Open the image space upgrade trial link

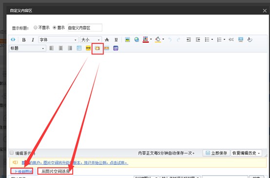point(75,162)
